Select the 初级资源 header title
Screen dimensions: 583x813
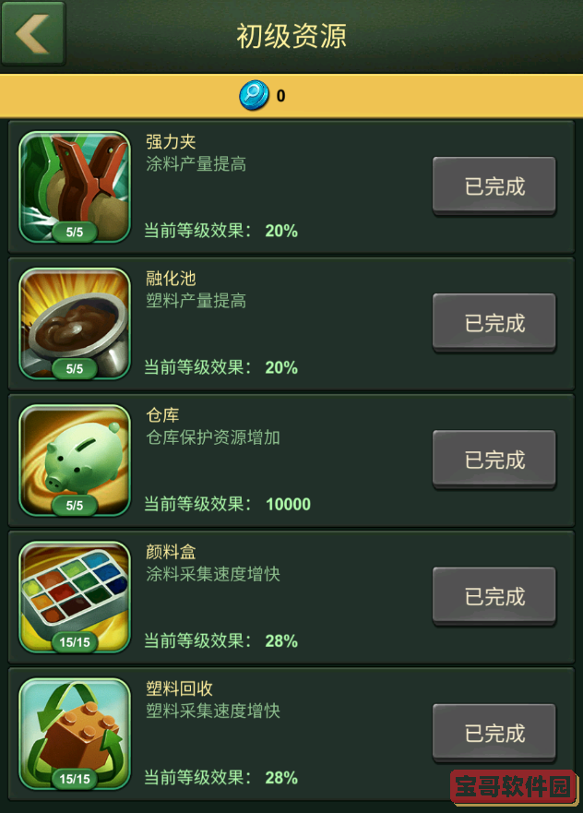(291, 36)
